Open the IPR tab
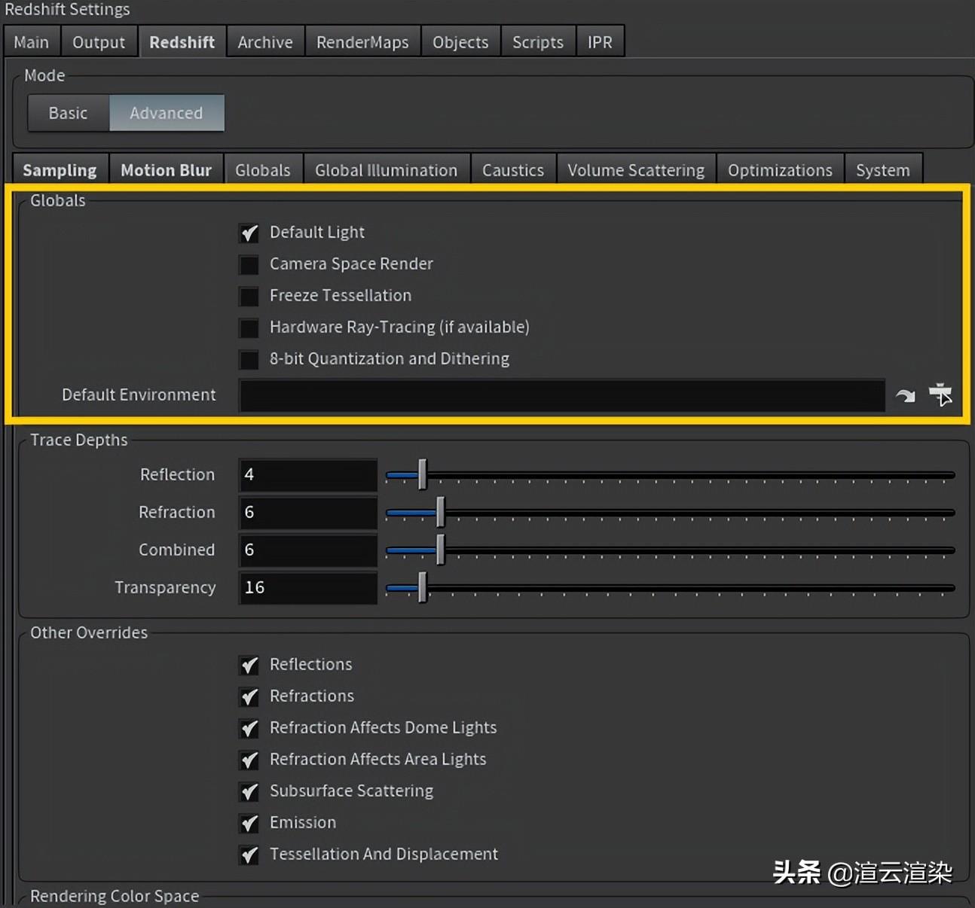The image size is (975, 908). click(x=600, y=42)
